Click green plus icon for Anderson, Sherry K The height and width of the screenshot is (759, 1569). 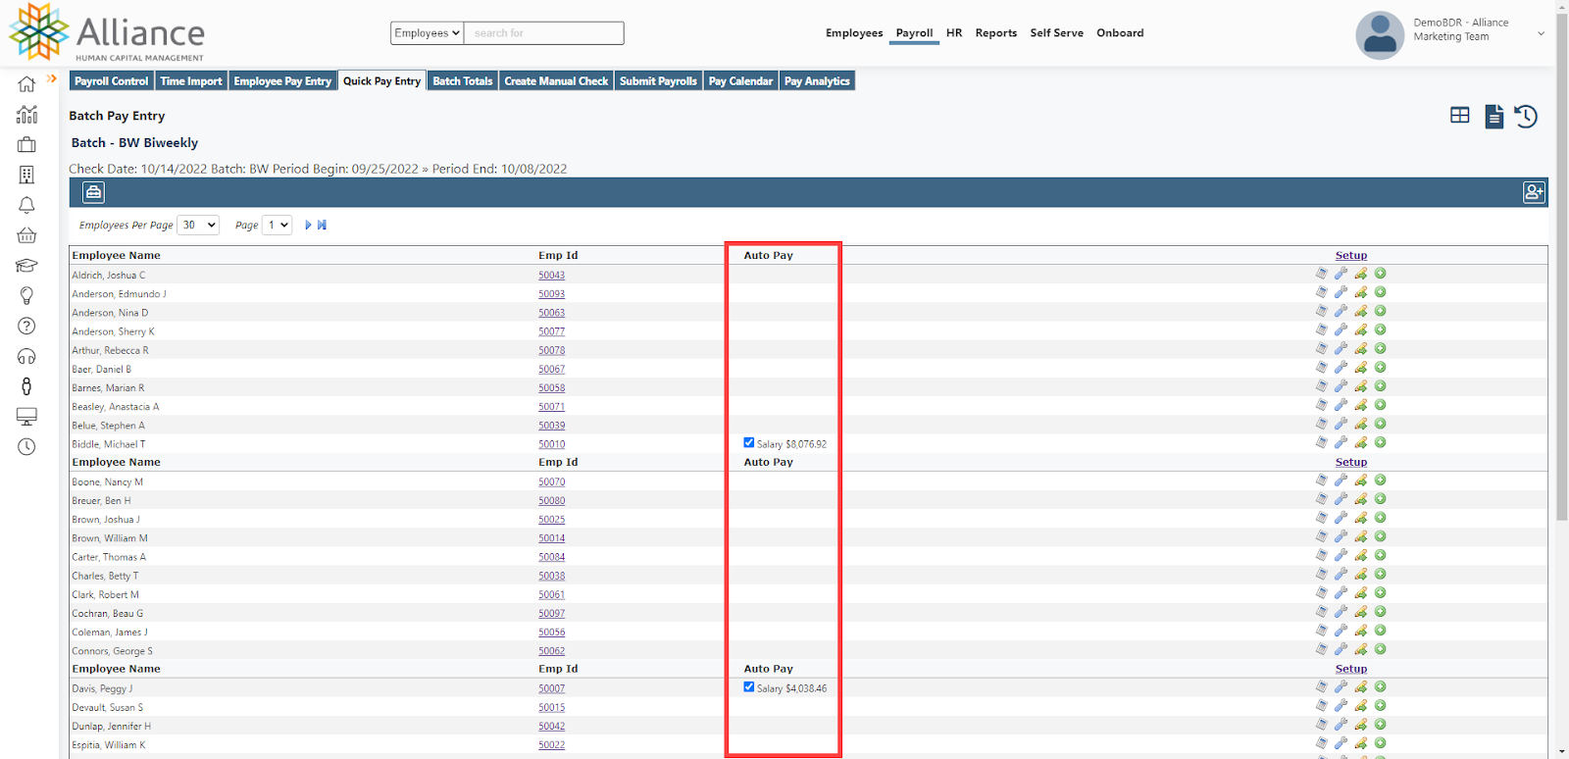coord(1380,329)
